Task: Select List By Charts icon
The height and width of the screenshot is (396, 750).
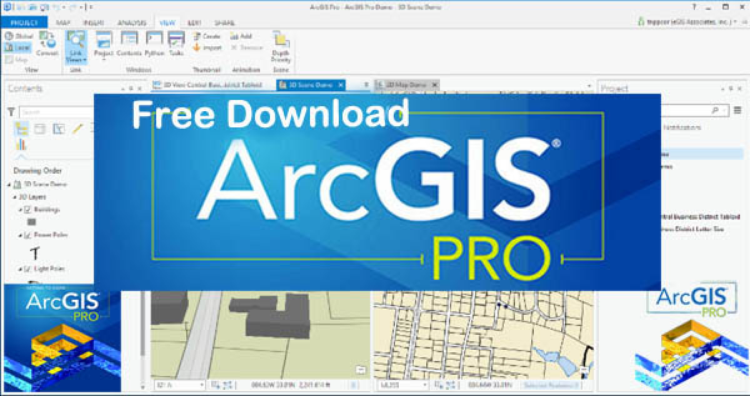Action: click(21, 144)
